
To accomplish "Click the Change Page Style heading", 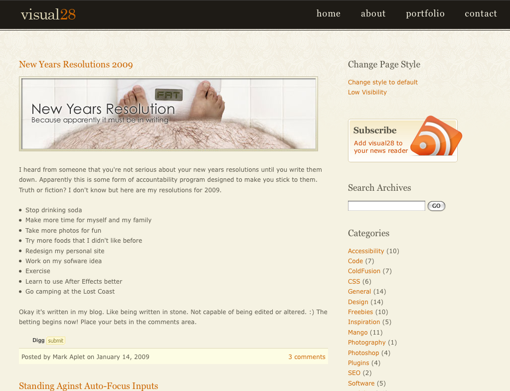I will pyautogui.click(x=384, y=64).
